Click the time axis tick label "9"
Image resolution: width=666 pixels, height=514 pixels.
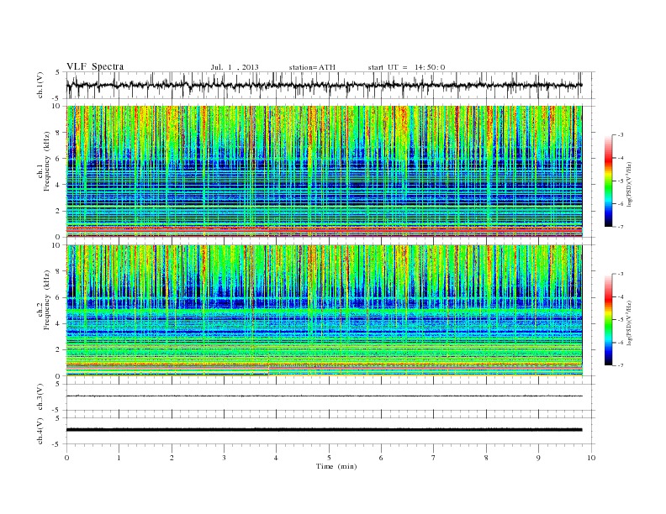click(538, 458)
